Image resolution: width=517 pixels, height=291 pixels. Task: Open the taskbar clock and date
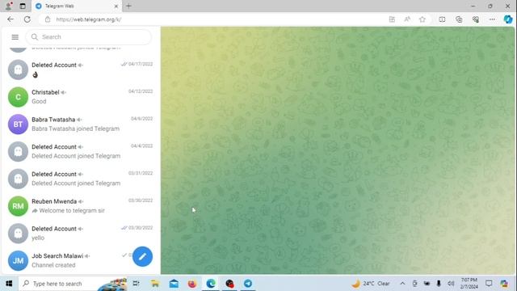pyautogui.click(x=469, y=284)
